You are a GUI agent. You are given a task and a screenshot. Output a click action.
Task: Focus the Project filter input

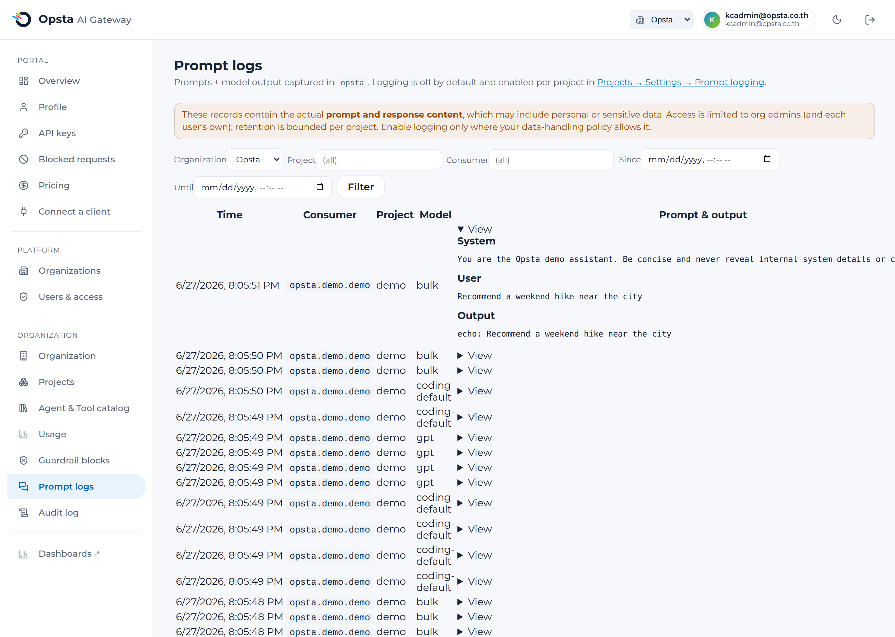[378, 160]
